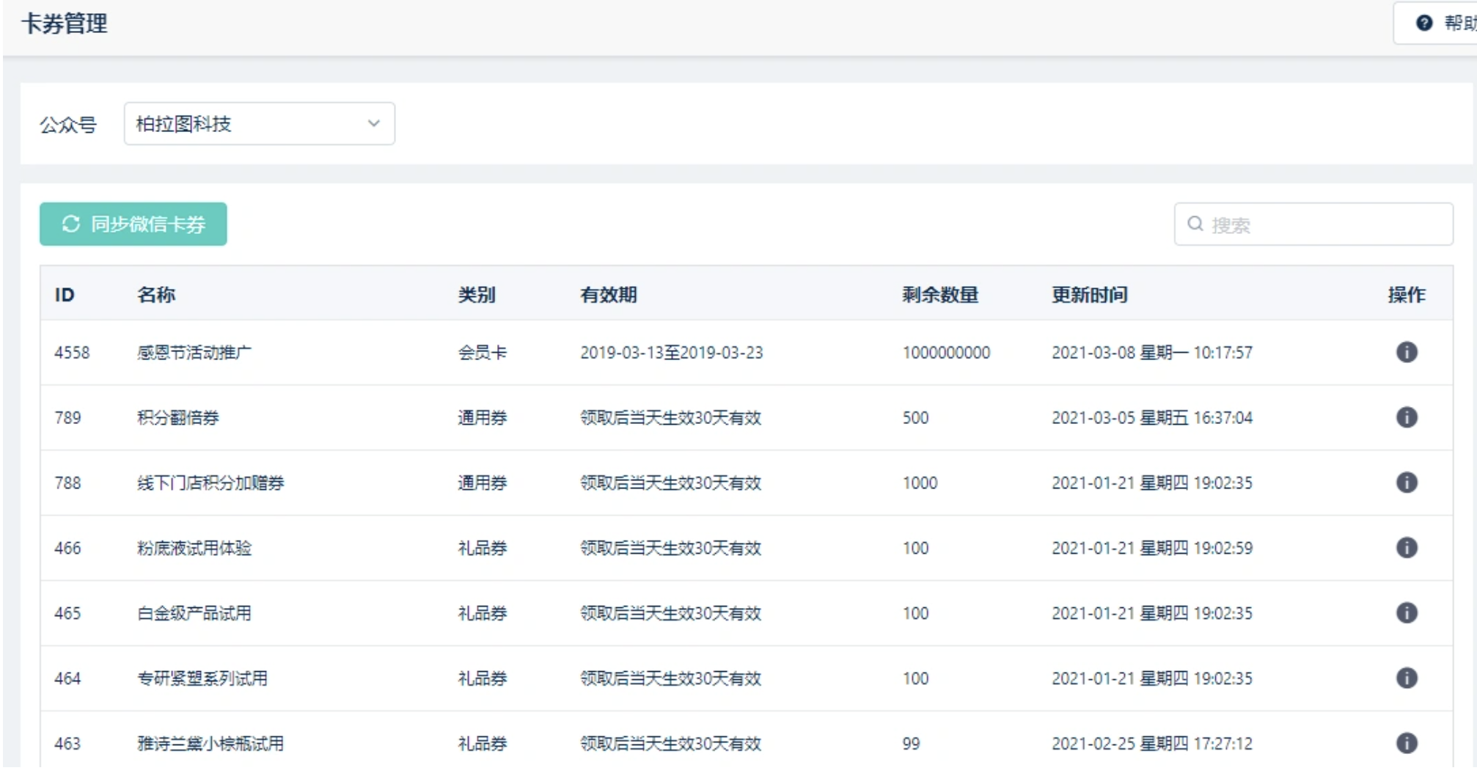Focus the 搜索 input field
The image size is (1477, 776).
(1313, 224)
